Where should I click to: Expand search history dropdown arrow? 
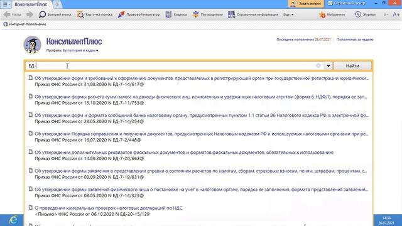click(x=329, y=66)
